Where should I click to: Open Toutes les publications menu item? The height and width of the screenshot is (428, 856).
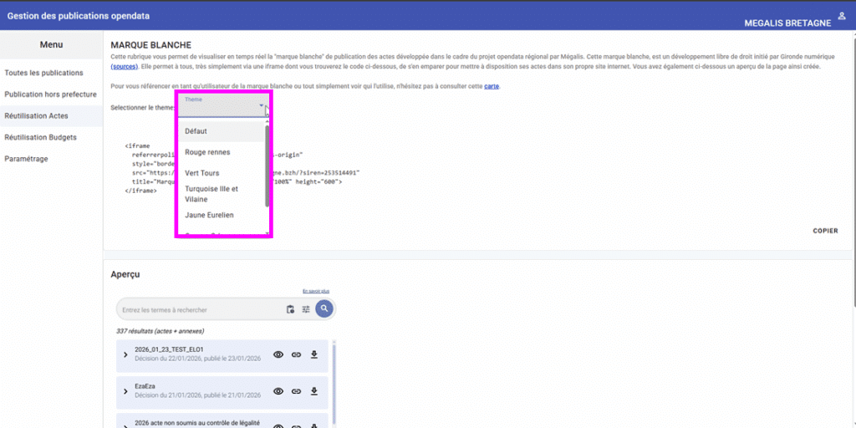44,73
